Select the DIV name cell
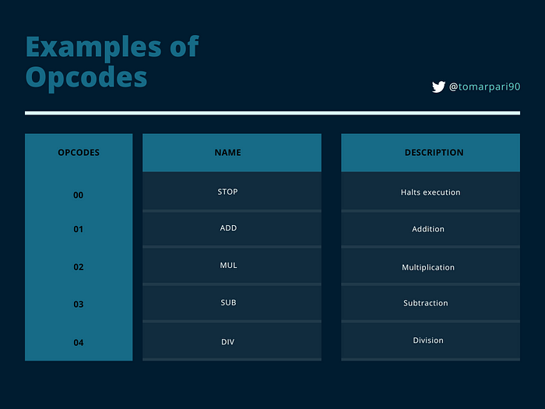 pyautogui.click(x=232, y=340)
